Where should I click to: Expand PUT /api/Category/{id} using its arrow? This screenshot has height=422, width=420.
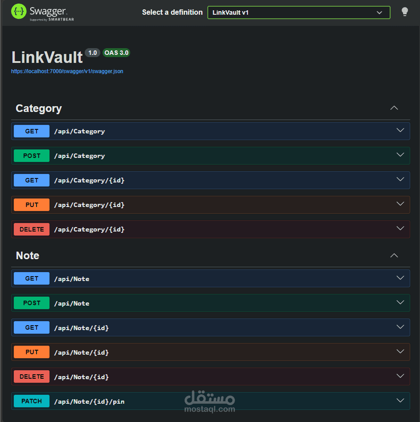[400, 204]
